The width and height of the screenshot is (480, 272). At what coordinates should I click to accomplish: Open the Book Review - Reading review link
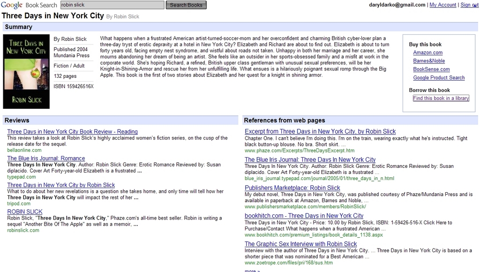(72, 131)
